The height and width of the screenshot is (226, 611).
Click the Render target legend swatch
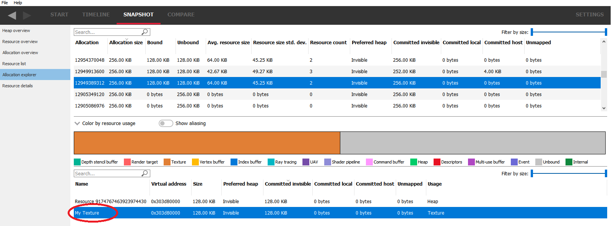(x=127, y=162)
